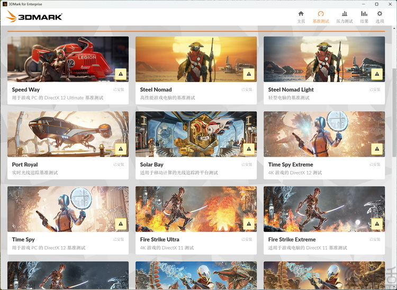397x290 pixels.
Task: Click the warning icon on Port Royal
Action: (121, 149)
